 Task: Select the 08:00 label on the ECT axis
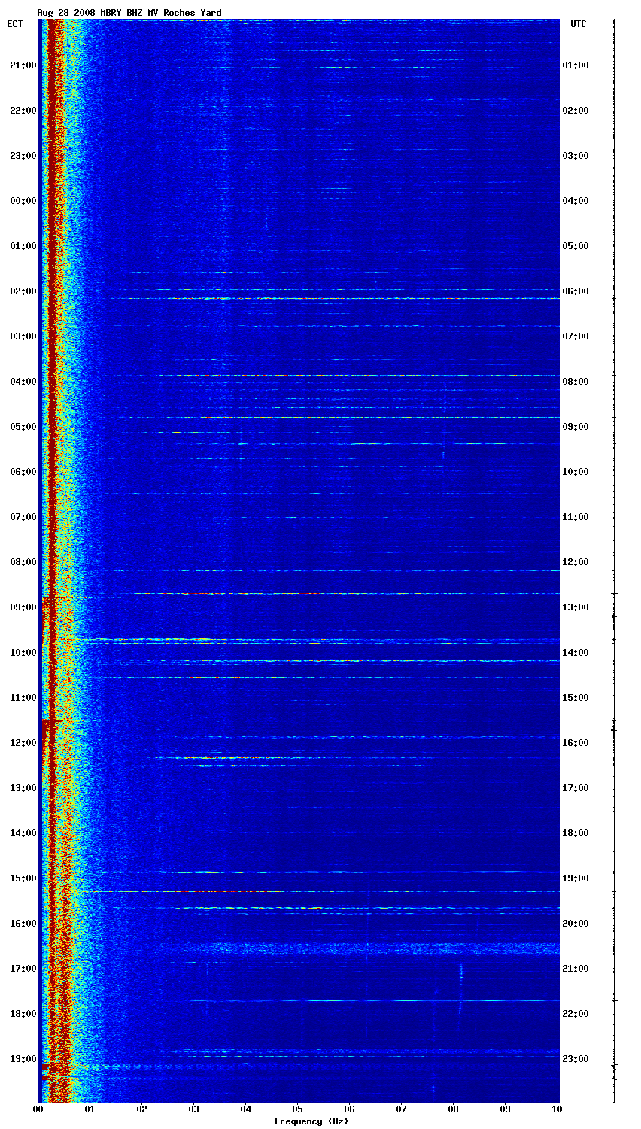[x=23, y=562]
